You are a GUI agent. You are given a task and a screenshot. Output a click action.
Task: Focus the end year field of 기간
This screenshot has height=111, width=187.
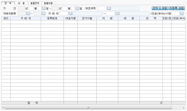[55, 8]
